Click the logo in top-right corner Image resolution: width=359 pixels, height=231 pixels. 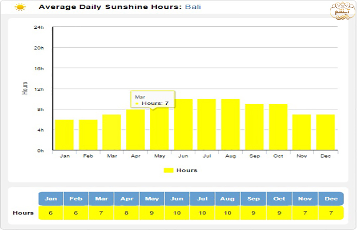341,11
